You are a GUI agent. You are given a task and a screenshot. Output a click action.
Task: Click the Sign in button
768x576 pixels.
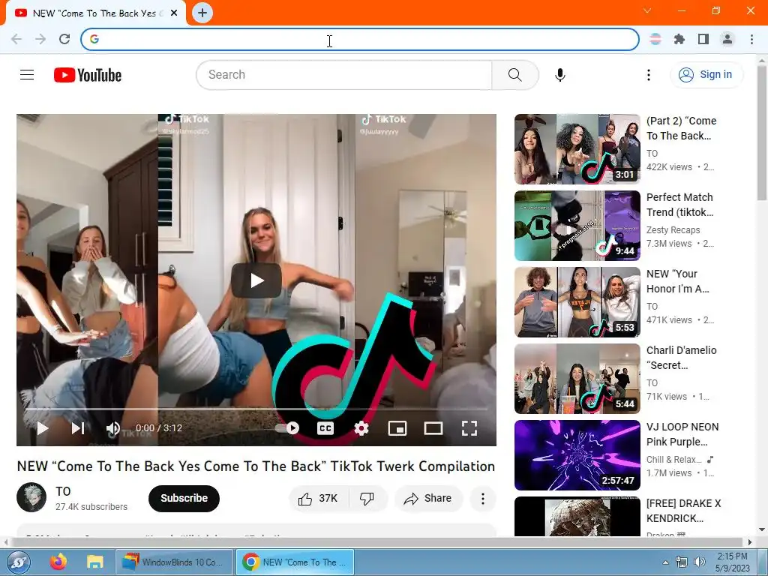coord(706,74)
